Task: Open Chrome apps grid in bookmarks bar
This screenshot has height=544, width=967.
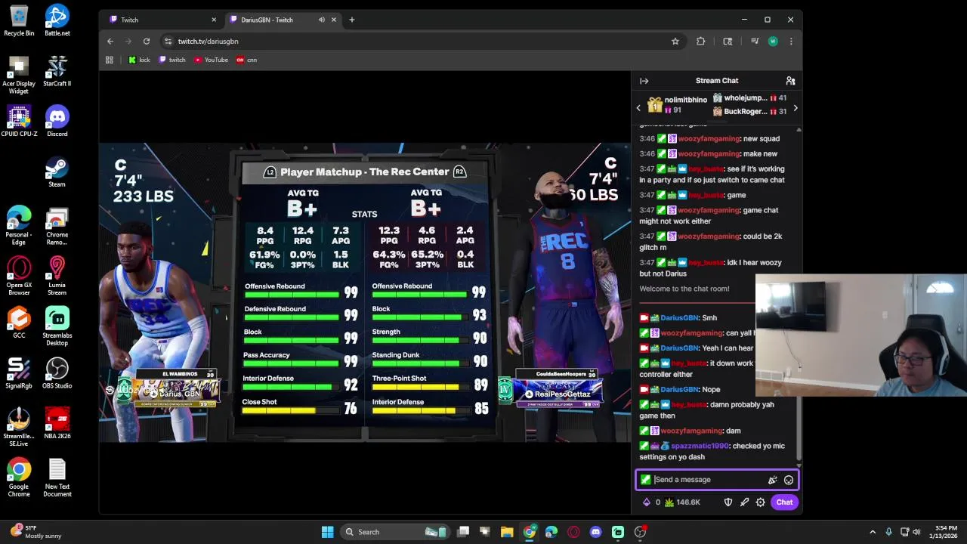Action: coord(110,60)
